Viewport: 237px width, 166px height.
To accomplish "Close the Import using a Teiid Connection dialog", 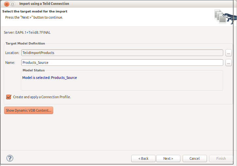I will [x=7, y=4].
